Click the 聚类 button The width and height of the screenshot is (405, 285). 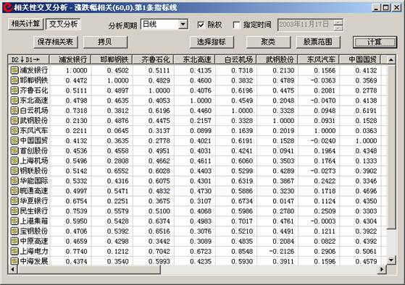click(268, 42)
